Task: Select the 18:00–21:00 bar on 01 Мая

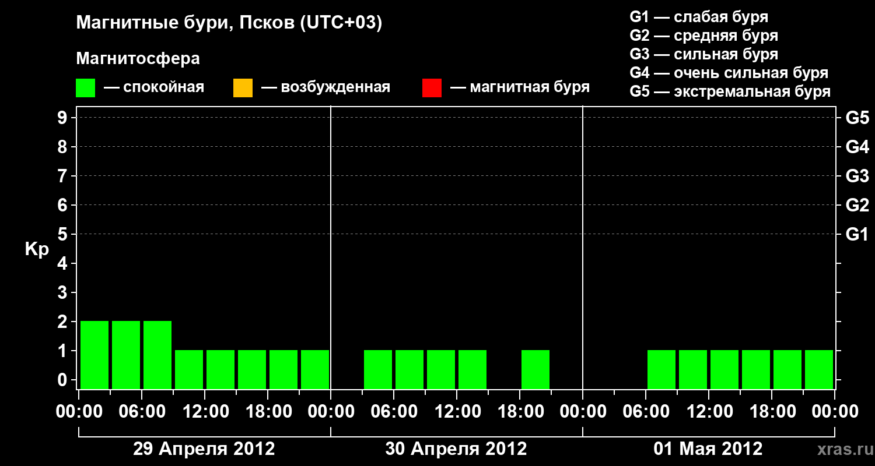Action: pos(787,369)
